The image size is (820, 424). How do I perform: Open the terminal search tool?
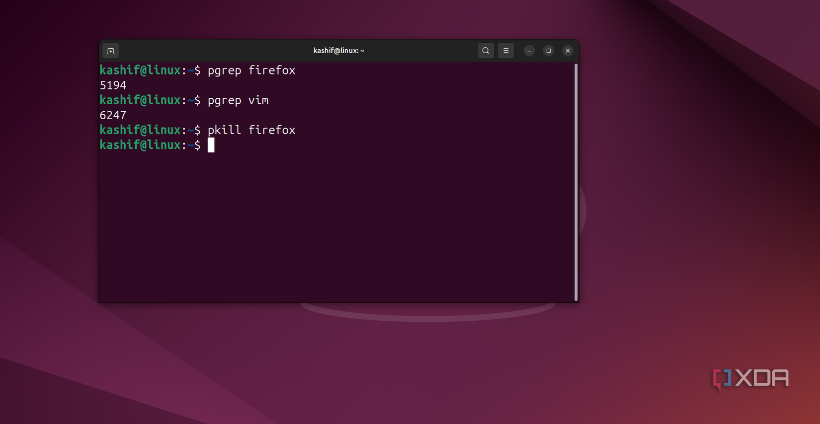coord(486,51)
